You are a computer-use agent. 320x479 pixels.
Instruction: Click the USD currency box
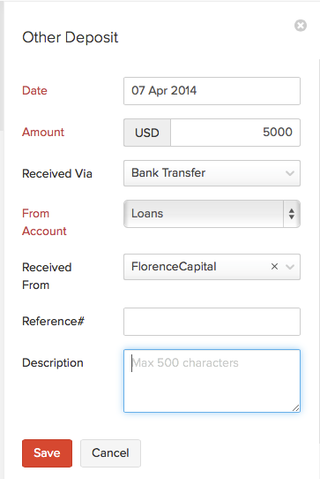point(147,133)
